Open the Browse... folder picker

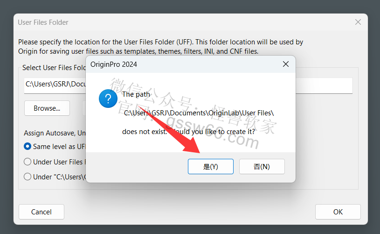(x=47, y=108)
